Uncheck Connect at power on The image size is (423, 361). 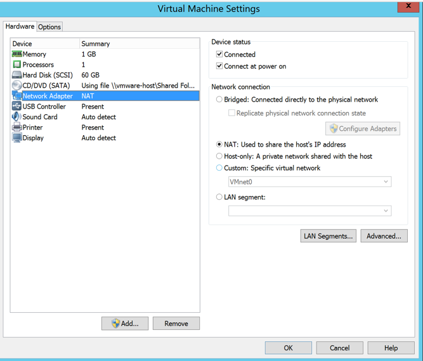pyautogui.click(x=219, y=66)
